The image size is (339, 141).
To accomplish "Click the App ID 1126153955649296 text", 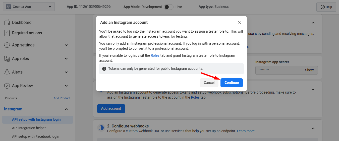I will pyautogui.click(x=89, y=7).
